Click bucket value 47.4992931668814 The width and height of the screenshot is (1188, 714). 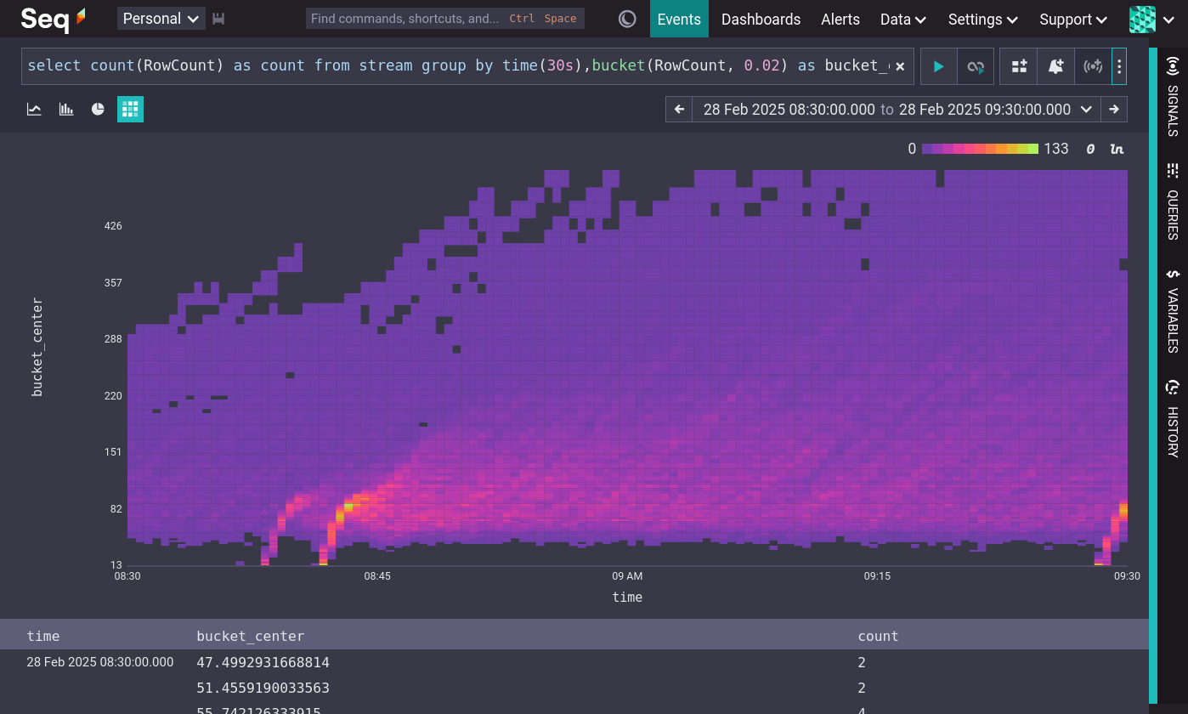(x=263, y=662)
